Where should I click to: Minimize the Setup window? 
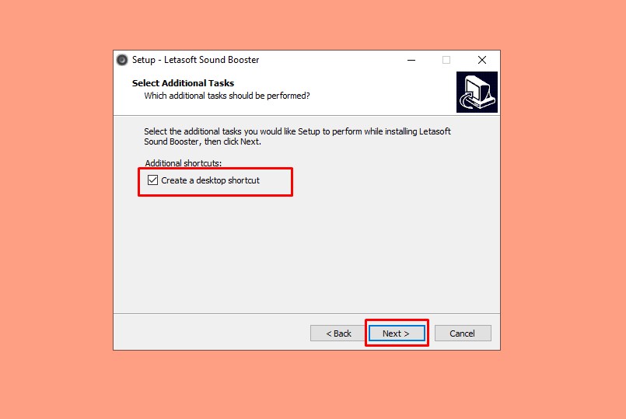[x=411, y=61]
